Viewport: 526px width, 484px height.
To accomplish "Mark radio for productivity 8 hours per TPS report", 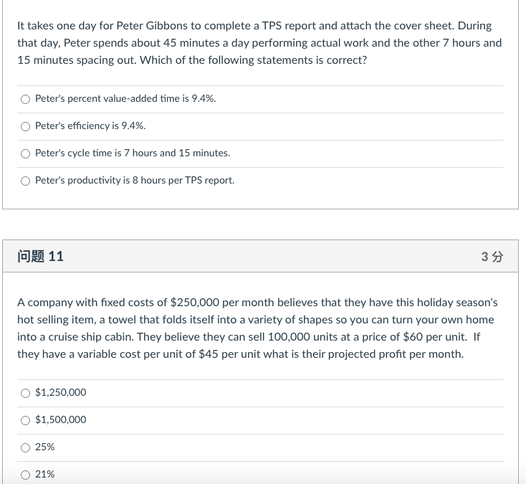I will [x=26, y=181].
